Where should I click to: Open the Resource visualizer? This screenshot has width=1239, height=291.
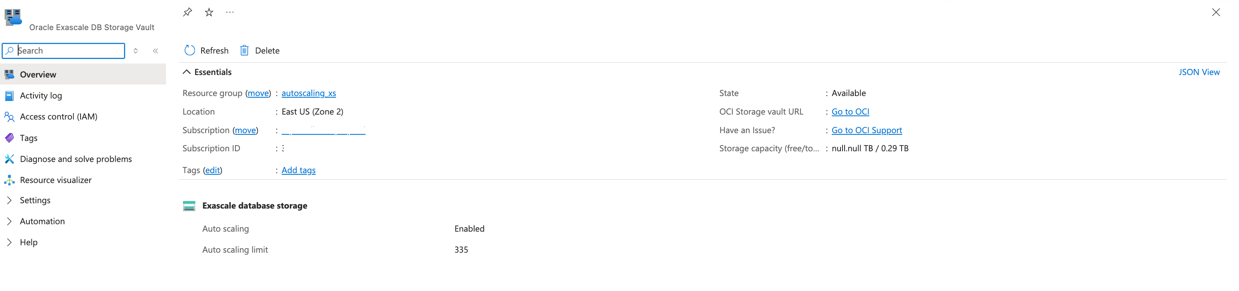pyautogui.click(x=56, y=180)
